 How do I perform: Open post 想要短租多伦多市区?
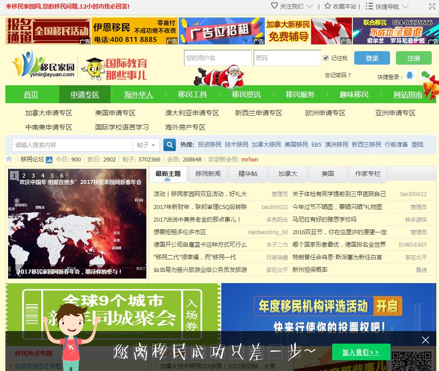click(x=180, y=232)
